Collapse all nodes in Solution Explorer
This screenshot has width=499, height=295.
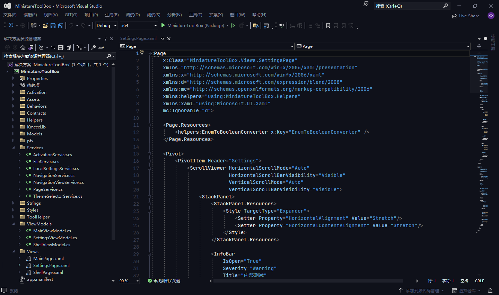(x=61, y=47)
